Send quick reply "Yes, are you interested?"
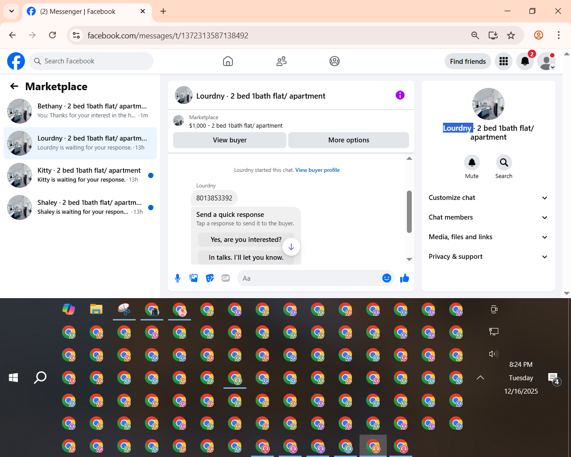The width and height of the screenshot is (571, 457). click(x=246, y=240)
